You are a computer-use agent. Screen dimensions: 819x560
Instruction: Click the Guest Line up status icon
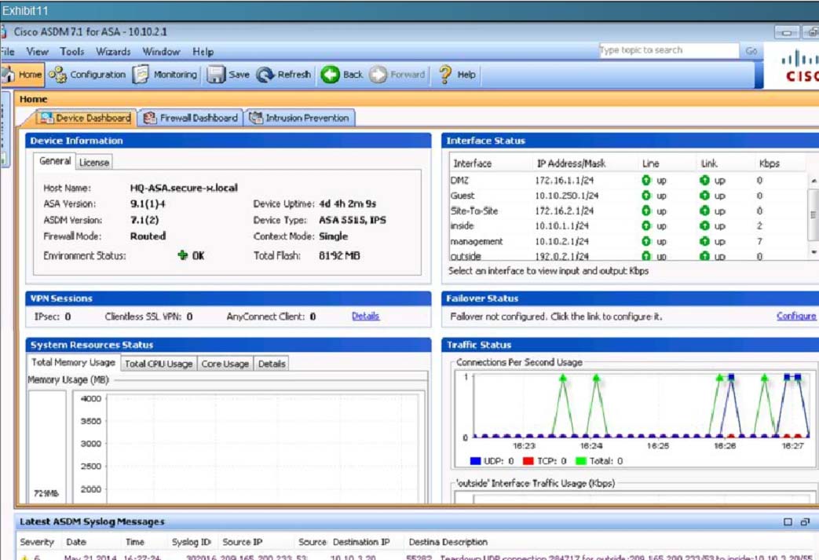coord(646,196)
